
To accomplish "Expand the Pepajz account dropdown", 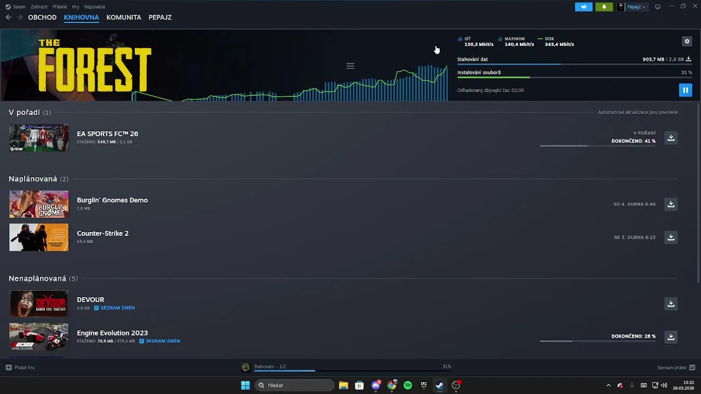I will pos(636,7).
